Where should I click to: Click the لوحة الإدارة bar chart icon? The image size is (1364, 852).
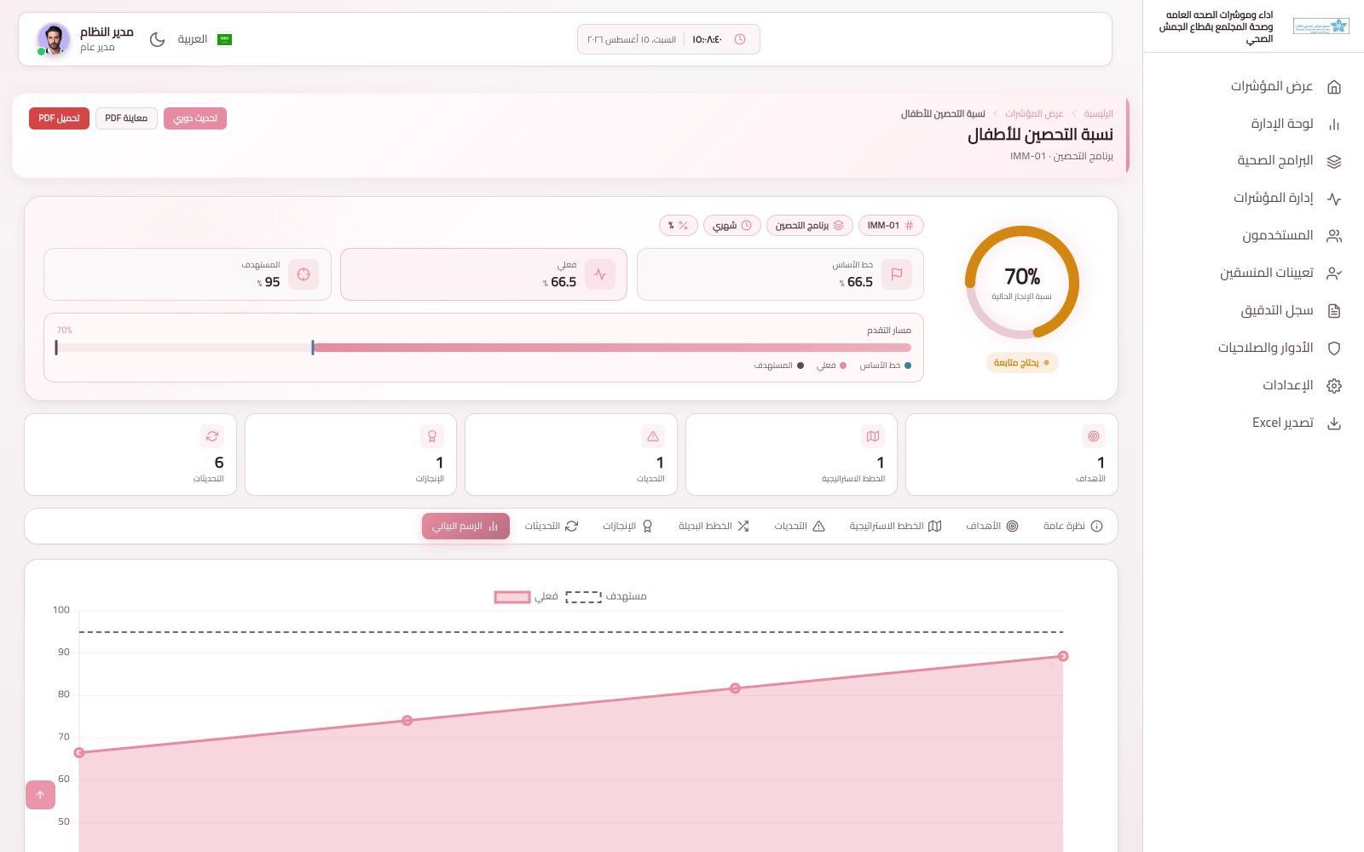point(1334,124)
